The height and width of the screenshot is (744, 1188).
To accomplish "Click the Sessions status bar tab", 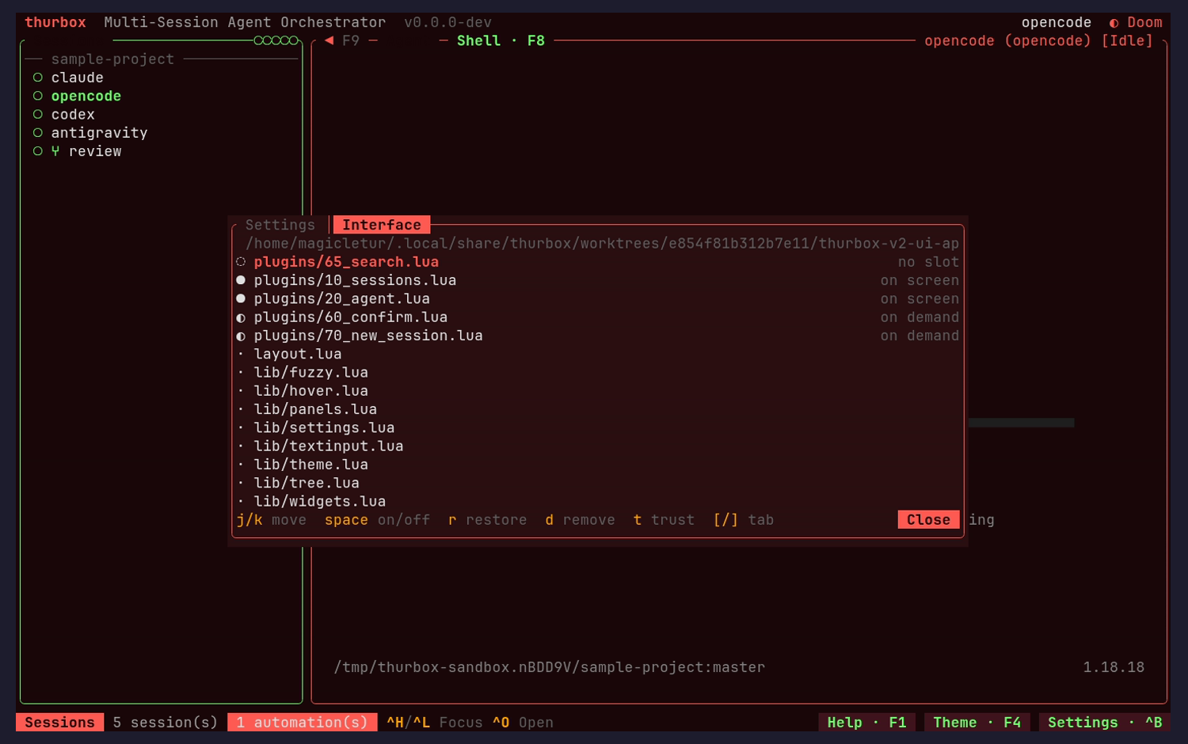I will pos(59,722).
